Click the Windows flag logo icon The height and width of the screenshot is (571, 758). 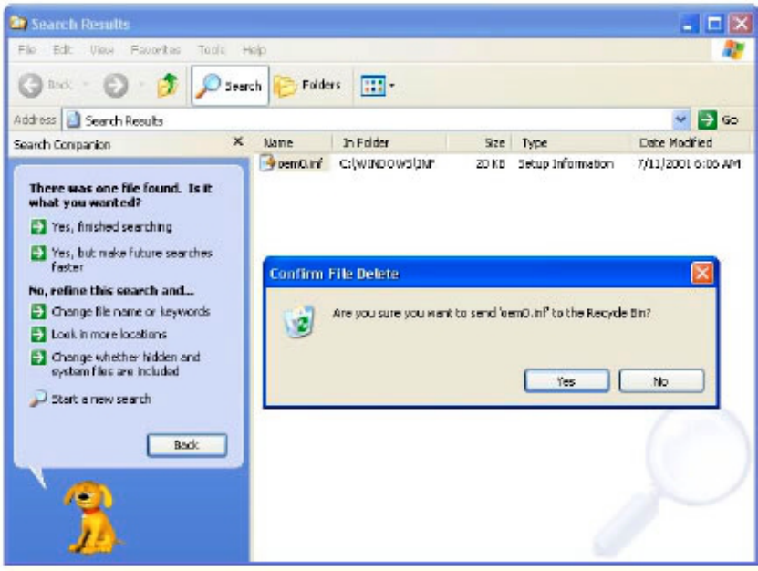point(733,50)
